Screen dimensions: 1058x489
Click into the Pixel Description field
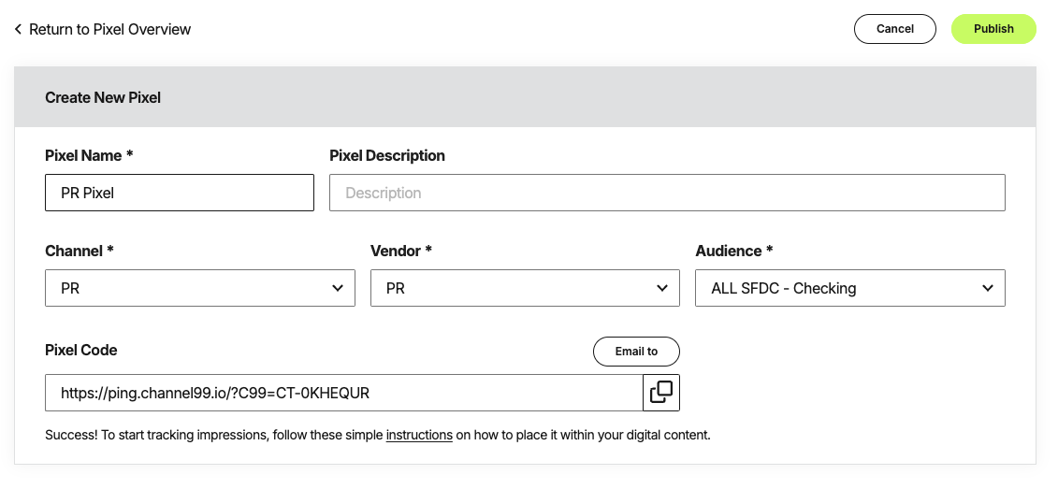[x=667, y=193]
